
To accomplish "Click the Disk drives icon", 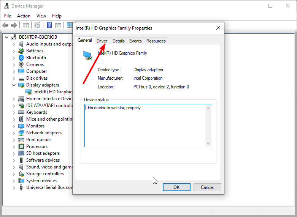I will coord(21,79).
